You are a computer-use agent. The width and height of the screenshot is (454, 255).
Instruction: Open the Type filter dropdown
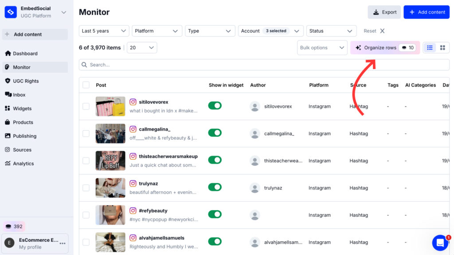click(210, 31)
